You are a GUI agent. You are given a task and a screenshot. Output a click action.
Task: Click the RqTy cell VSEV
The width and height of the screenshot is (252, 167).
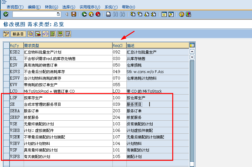[x=17, y=143]
